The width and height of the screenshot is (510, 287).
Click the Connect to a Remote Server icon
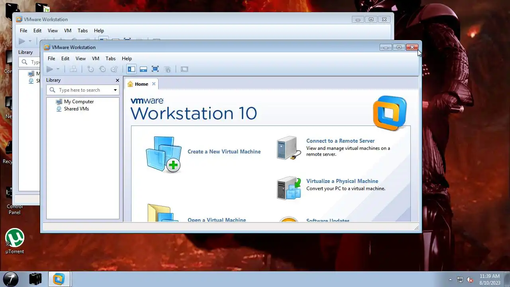(288, 148)
